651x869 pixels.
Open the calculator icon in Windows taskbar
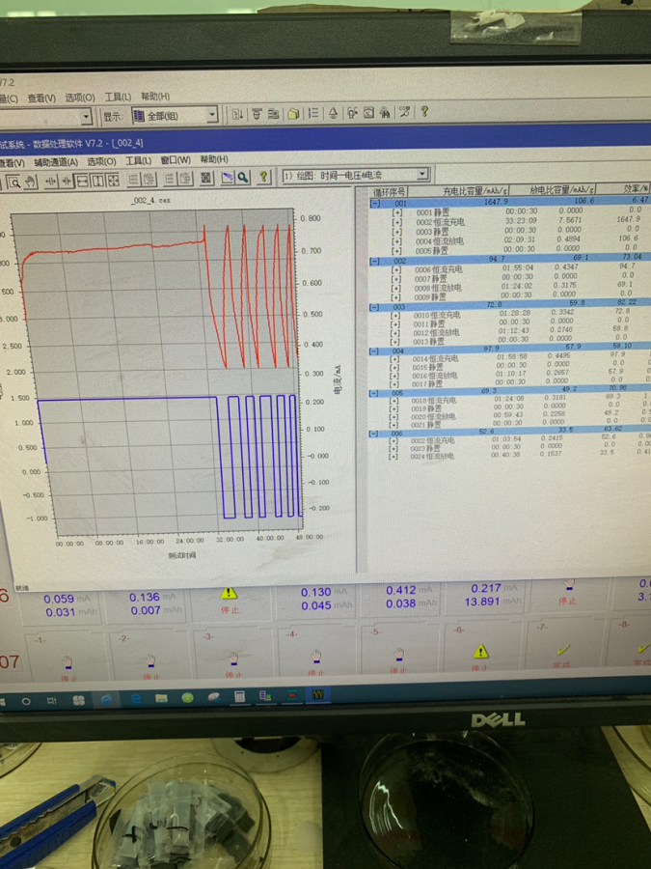pos(238,696)
